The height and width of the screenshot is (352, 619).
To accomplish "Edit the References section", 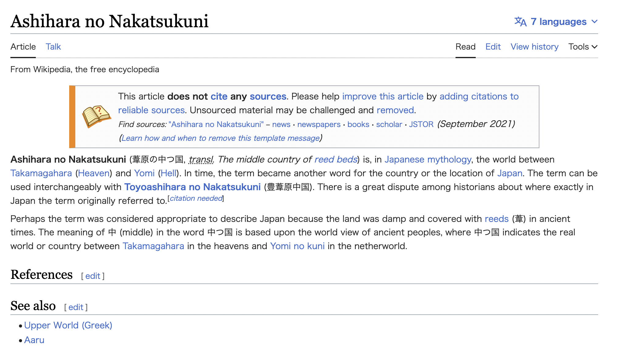I will [x=93, y=276].
